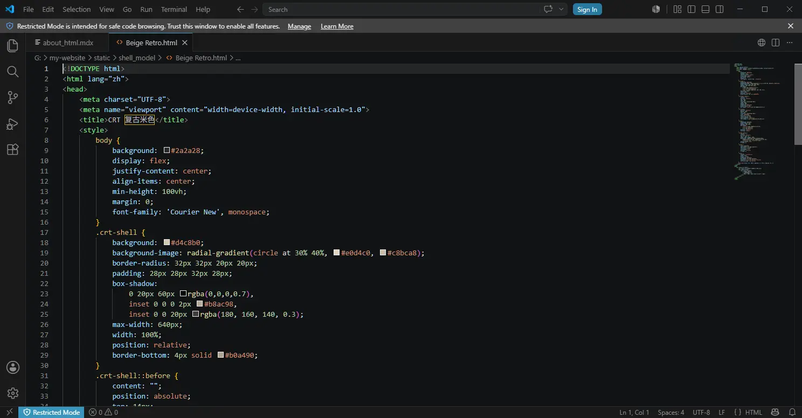Viewport: 802px width, 418px height.
Task: Open the Go menu
Action: (127, 9)
